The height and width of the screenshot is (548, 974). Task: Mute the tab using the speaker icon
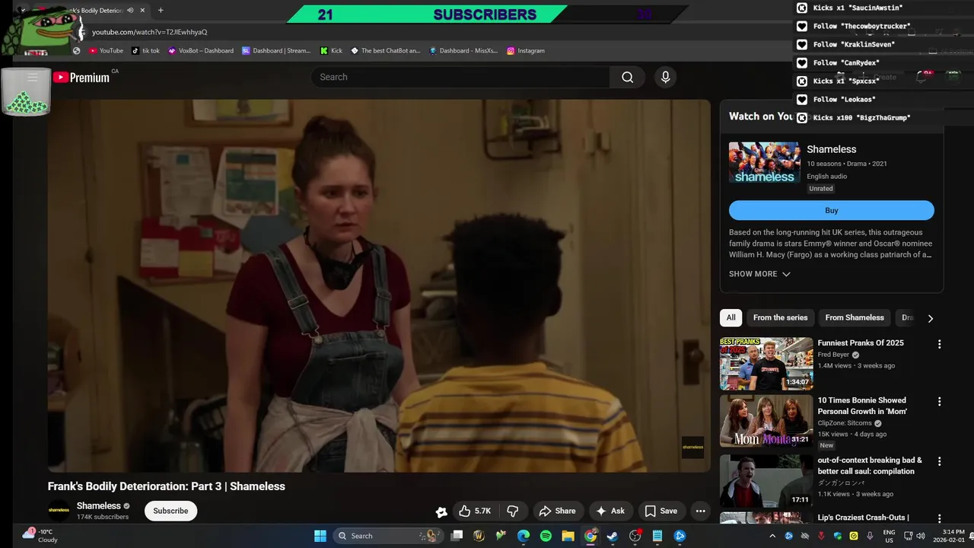click(x=130, y=11)
